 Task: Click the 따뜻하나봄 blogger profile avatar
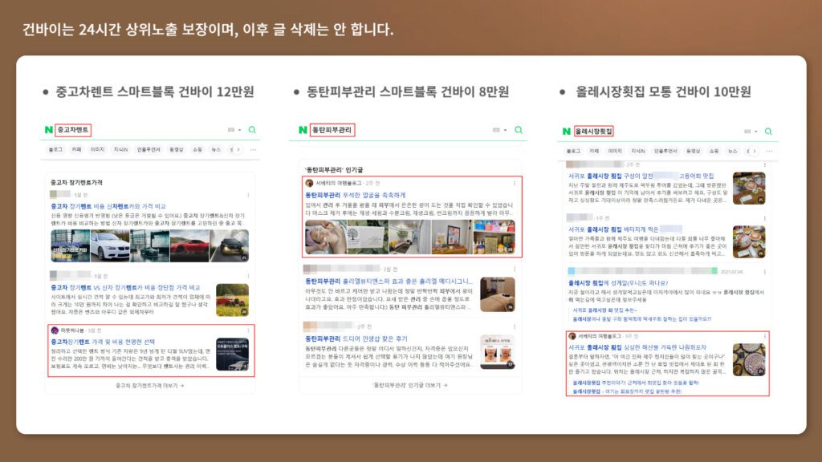point(55,330)
